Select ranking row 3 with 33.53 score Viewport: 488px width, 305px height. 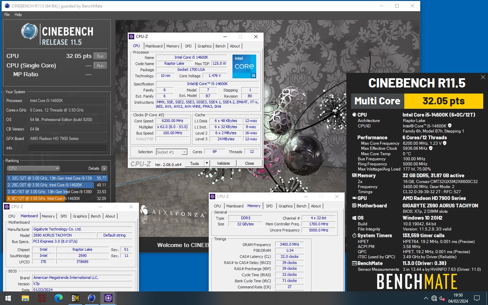pyautogui.click(x=57, y=192)
